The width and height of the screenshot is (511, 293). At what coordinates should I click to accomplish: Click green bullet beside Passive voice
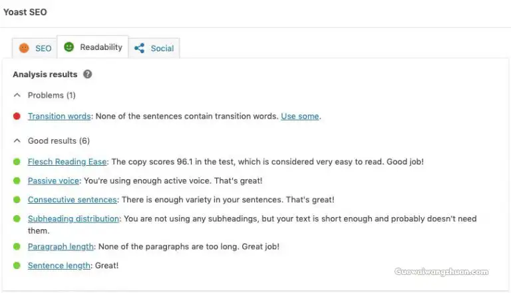pos(17,180)
